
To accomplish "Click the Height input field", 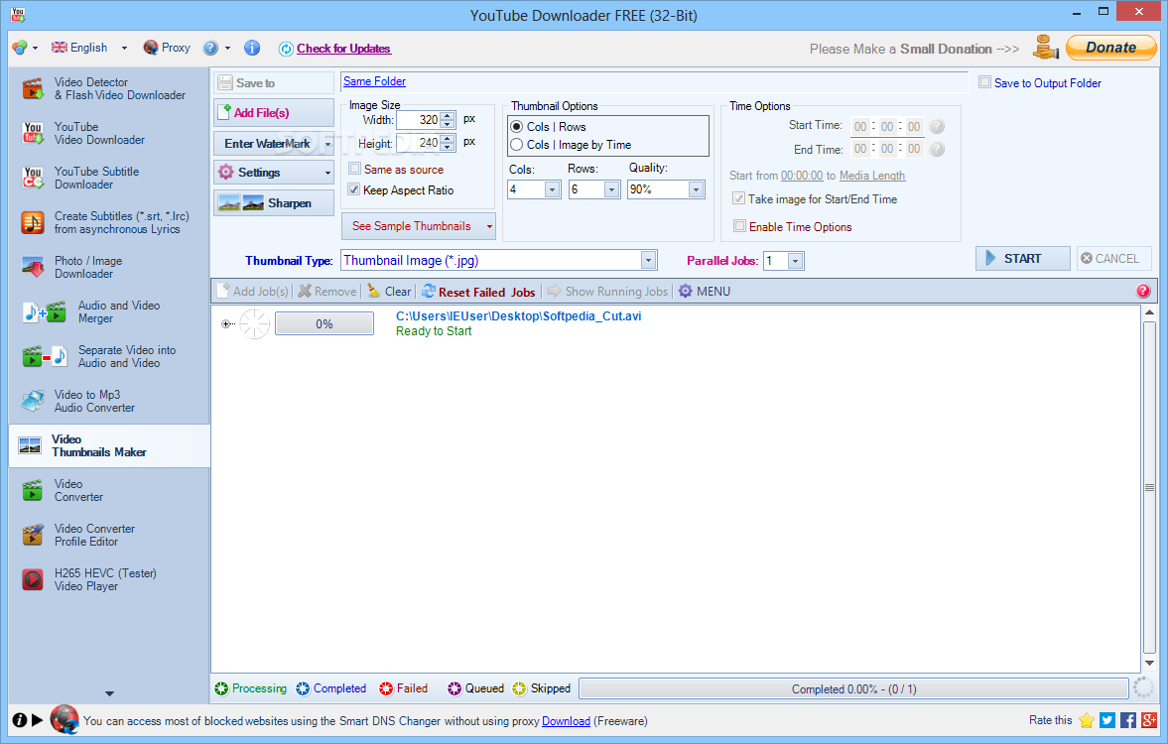I will pyautogui.click(x=419, y=143).
